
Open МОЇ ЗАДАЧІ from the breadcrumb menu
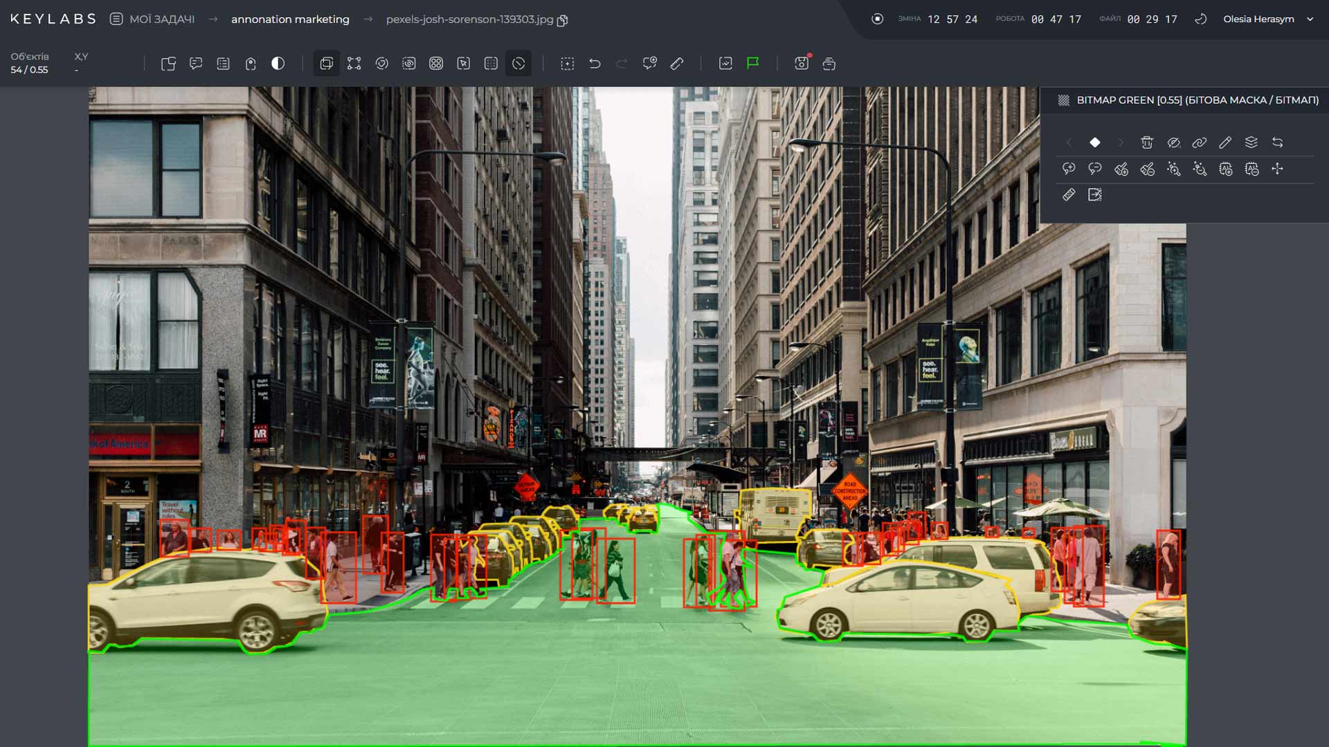pos(161,19)
